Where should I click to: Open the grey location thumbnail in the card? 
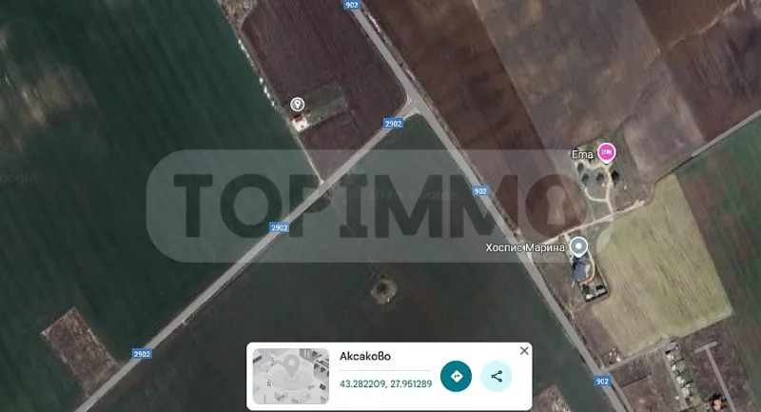[x=290, y=376]
